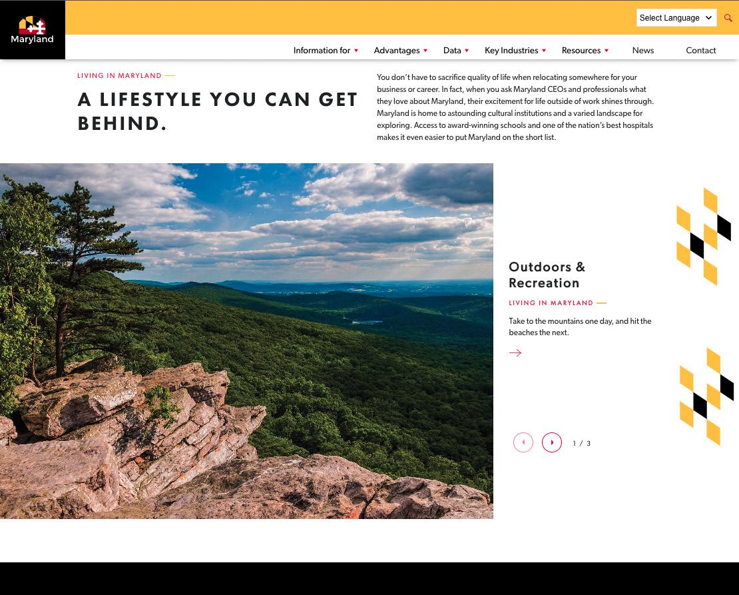Click the 1 / 3 slide counter
739x595 pixels.
pos(582,443)
